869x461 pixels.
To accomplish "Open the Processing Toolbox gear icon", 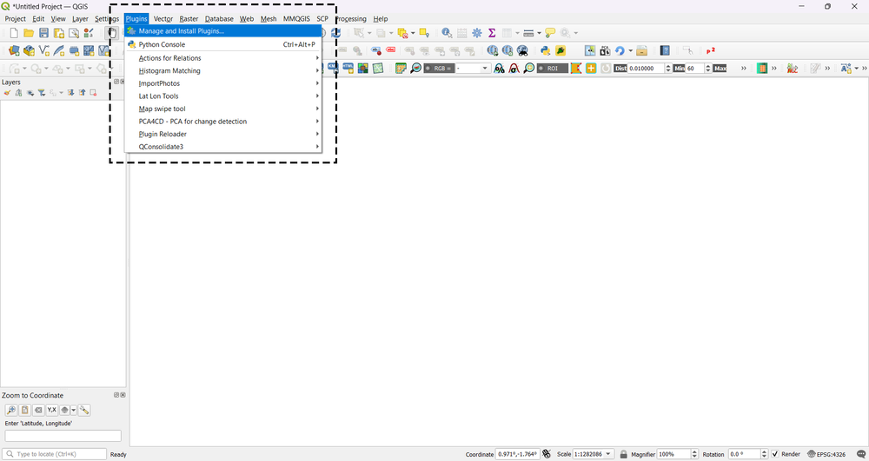I will (477, 33).
